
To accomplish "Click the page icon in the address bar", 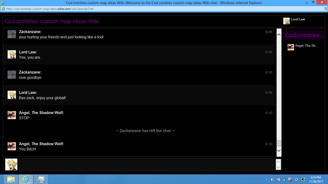I will (x=3, y=9).
